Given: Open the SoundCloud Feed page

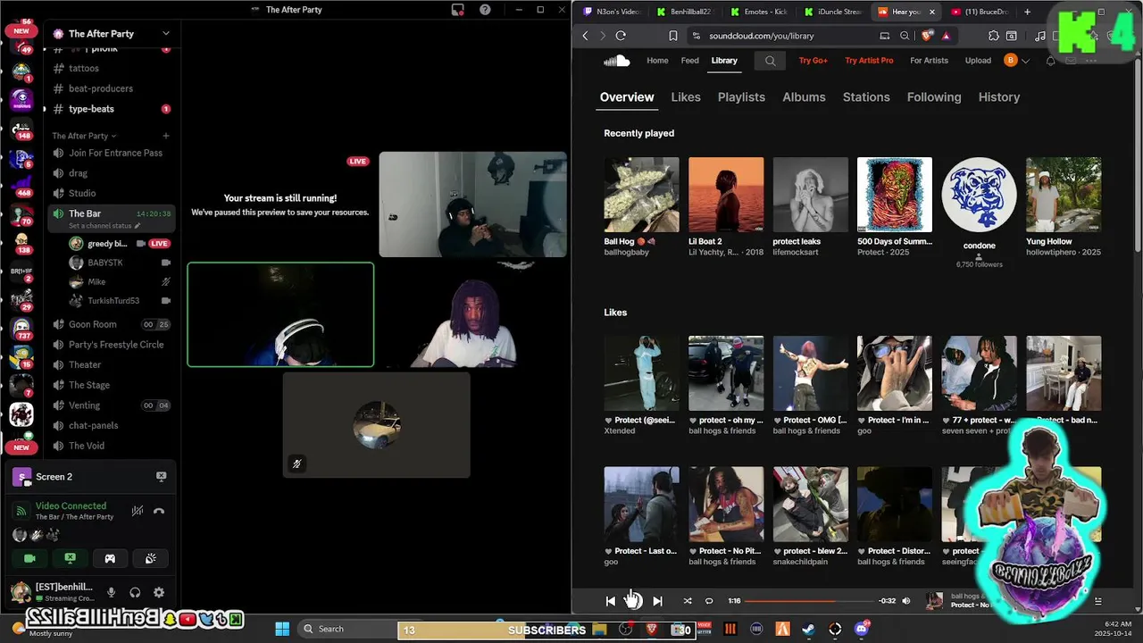Looking at the screenshot, I should pyautogui.click(x=690, y=61).
